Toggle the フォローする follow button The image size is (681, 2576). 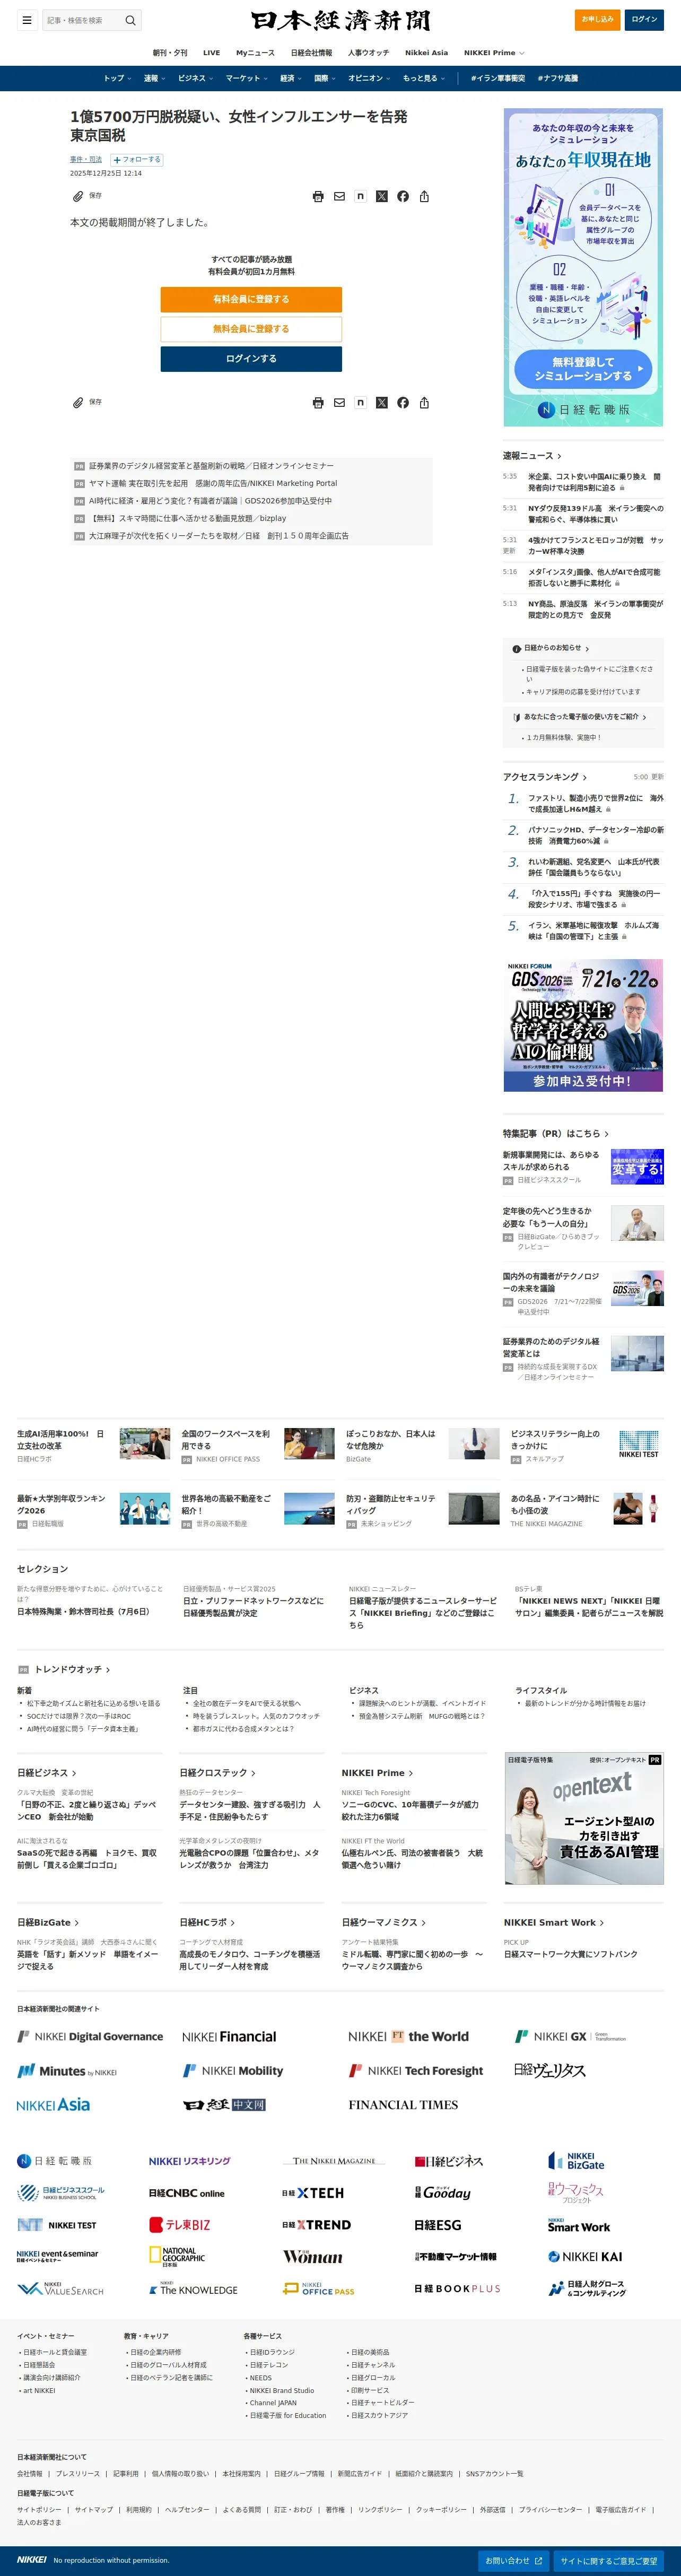click(136, 160)
